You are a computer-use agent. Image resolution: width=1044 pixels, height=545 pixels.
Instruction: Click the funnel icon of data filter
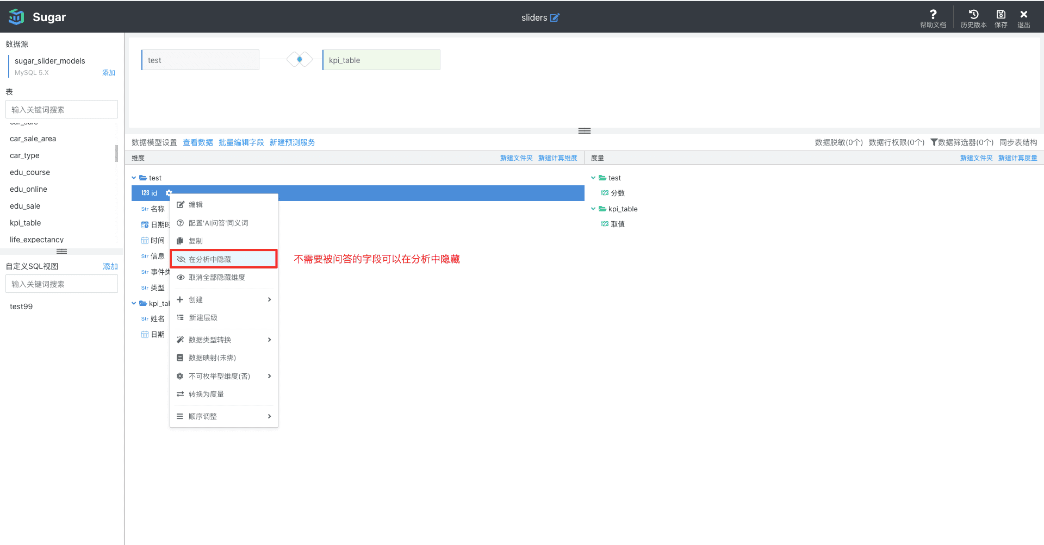(934, 142)
